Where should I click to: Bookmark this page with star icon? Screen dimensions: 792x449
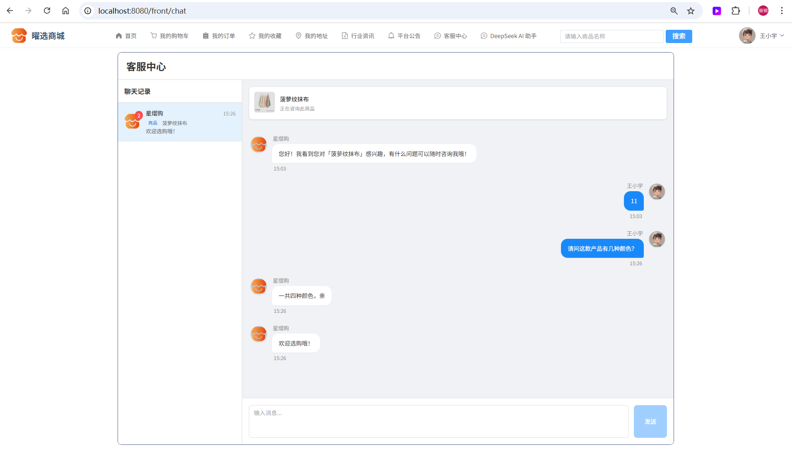691,11
